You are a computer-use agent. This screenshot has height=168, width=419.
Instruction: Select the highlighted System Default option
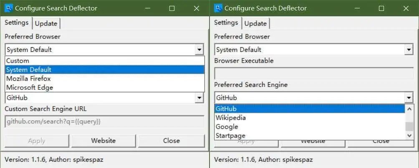(29, 70)
